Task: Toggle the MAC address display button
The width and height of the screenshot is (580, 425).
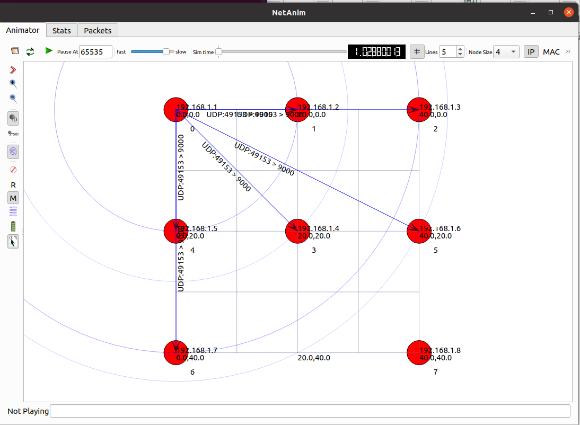Action: 551,51
